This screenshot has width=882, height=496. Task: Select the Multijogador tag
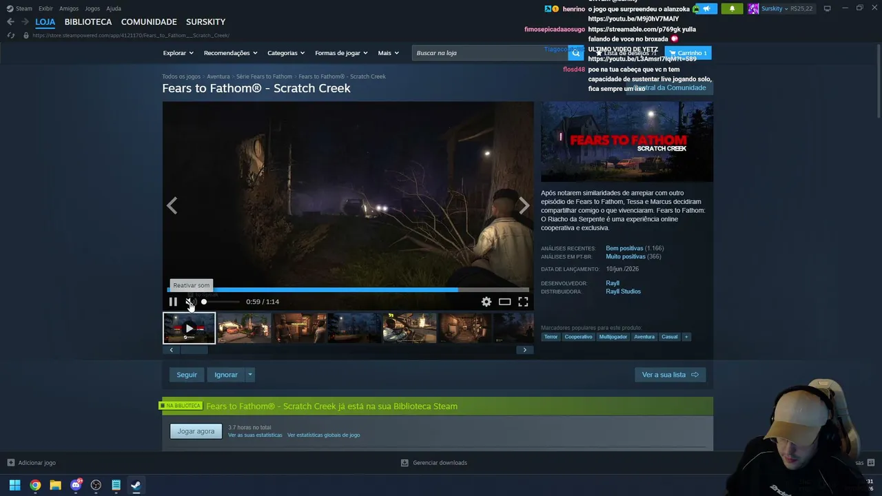(x=613, y=337)
